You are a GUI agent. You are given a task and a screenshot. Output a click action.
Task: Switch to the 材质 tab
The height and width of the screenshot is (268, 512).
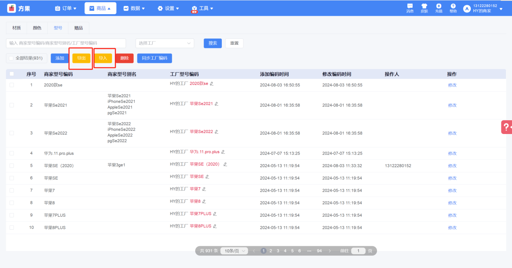(x=17, y=28)
